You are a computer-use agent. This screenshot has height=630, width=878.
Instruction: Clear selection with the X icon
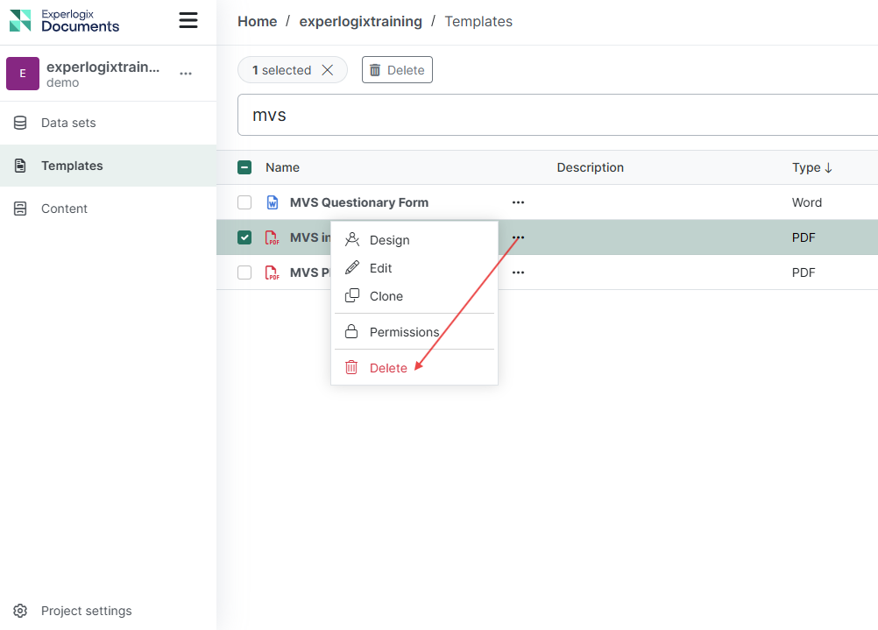pos(328,70)
